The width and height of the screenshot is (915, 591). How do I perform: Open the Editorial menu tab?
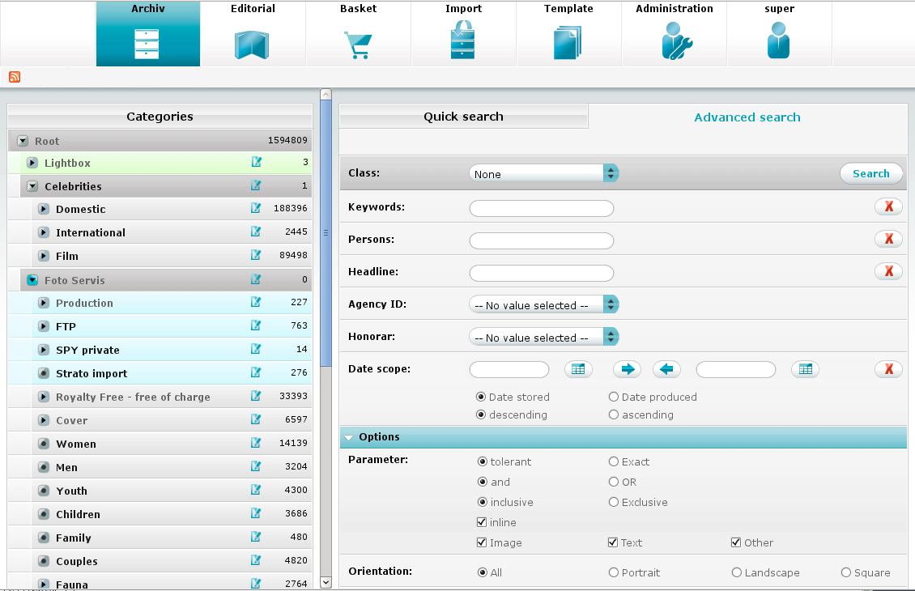click(253, 34)
